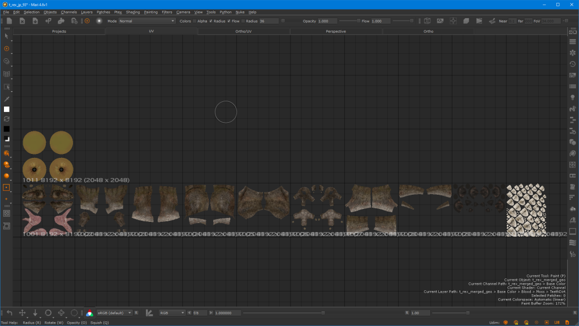Open the Channels menu
The image size is (579, 326).
pyautogui.click(x=68, y=12)
